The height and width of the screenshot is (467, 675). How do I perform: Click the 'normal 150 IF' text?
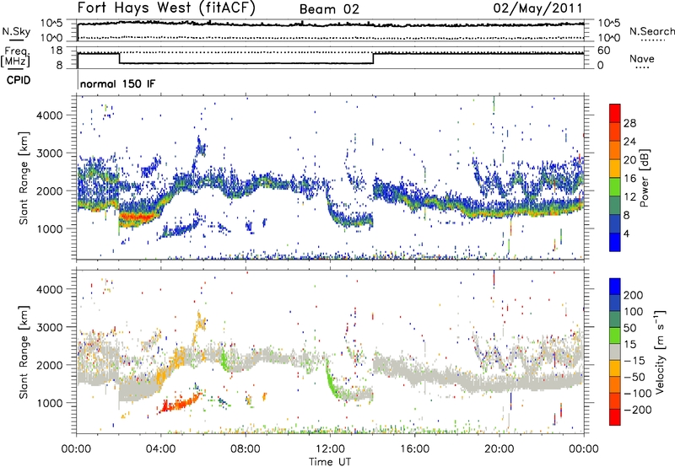click(x=117, y=83)
